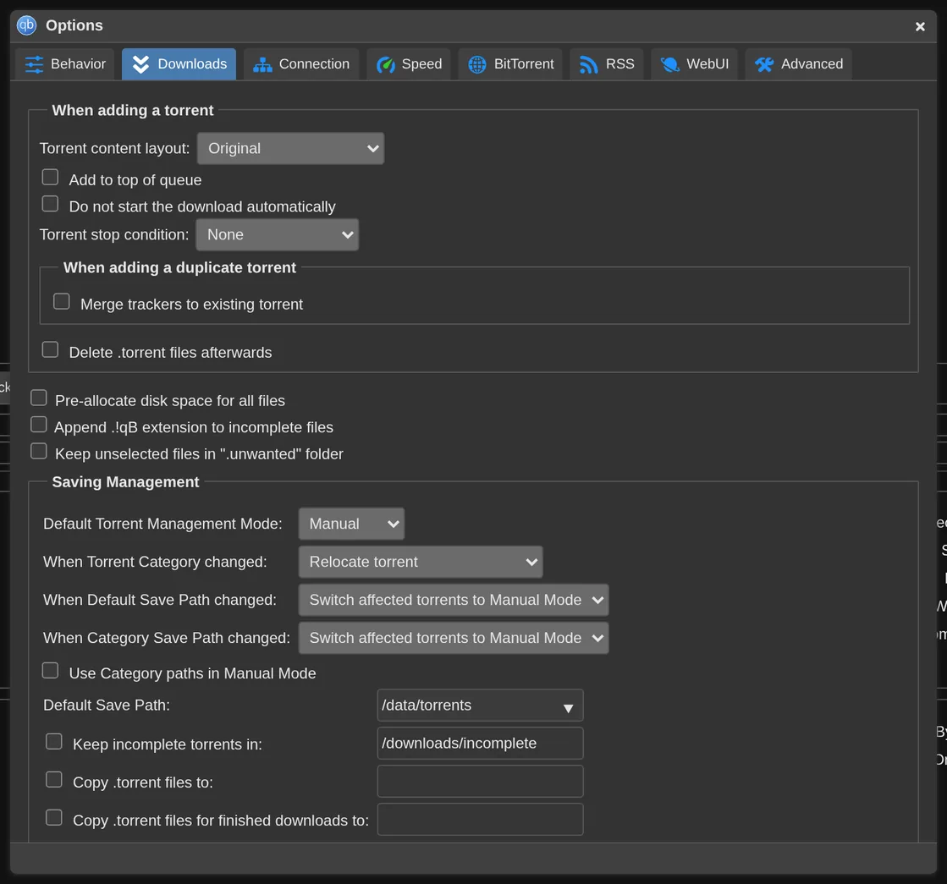Click the Speed tab gauge icon

[x=385, y=64]
